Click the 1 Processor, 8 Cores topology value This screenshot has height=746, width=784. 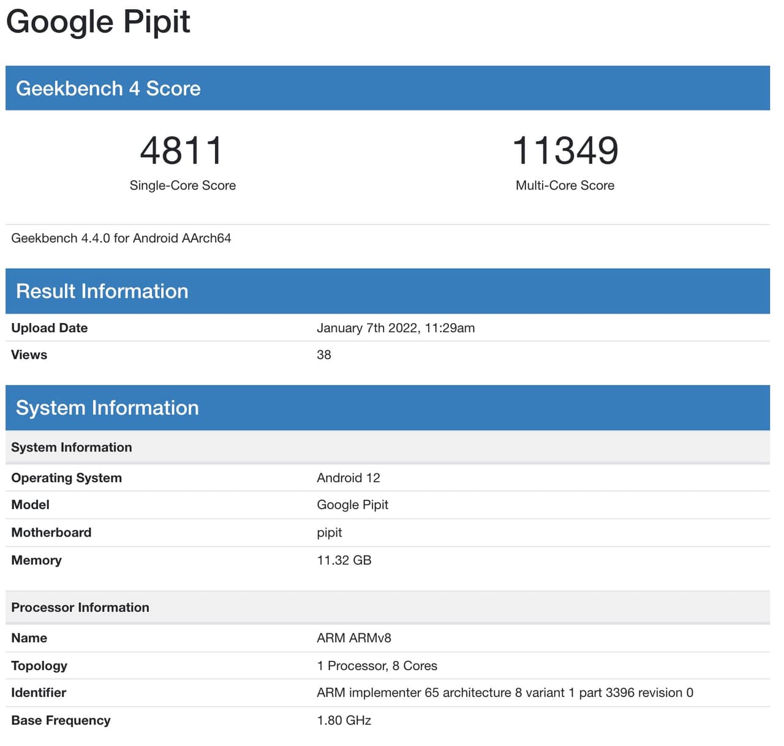click(x=377, y=666)
